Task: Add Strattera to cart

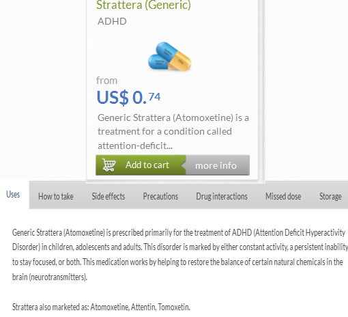Action: (141, 165)
